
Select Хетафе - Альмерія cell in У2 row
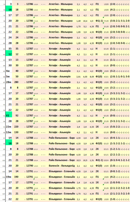pos(60,115)
